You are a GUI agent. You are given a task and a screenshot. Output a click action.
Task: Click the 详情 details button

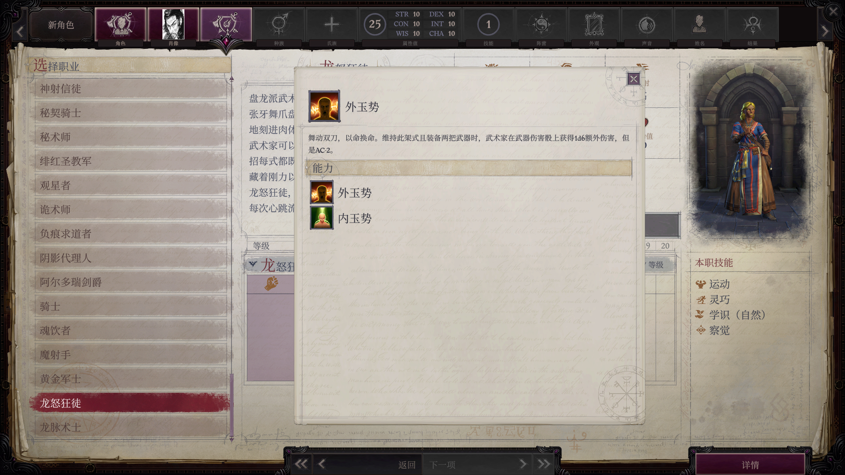point(750,465)
